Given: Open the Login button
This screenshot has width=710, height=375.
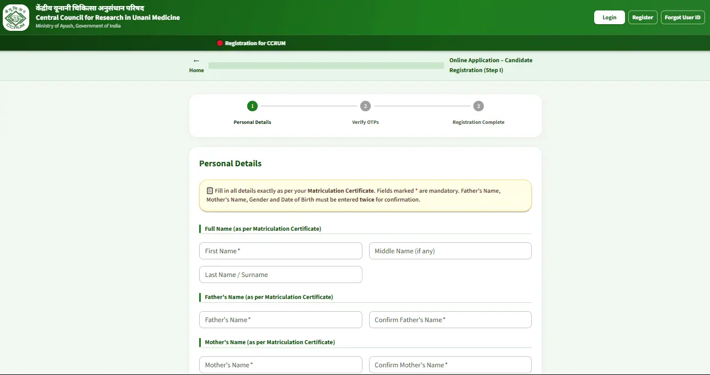Looking at the screenshot, I should coord(610,18).
